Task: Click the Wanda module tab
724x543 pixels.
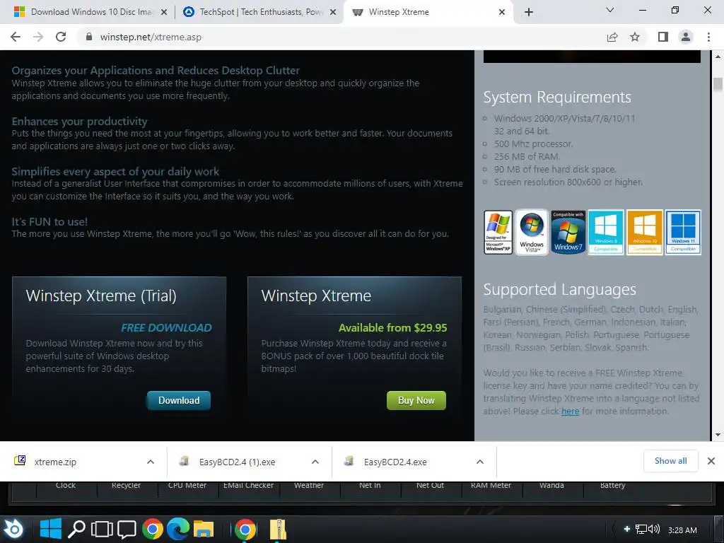Action: tap(551, 485)
